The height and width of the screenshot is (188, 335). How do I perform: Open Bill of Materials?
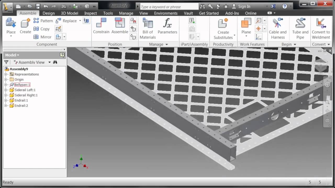[148, 28]
